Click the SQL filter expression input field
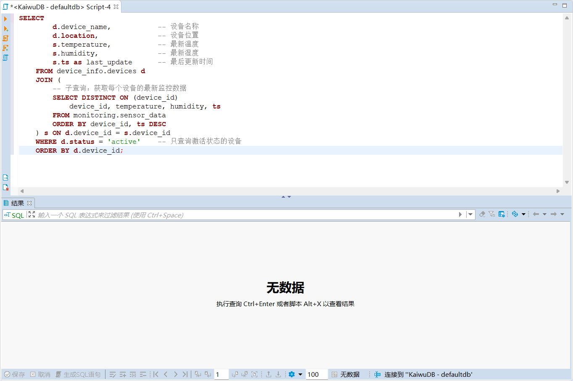The height and width of the screenshot is (381, 573). (244, 215)
